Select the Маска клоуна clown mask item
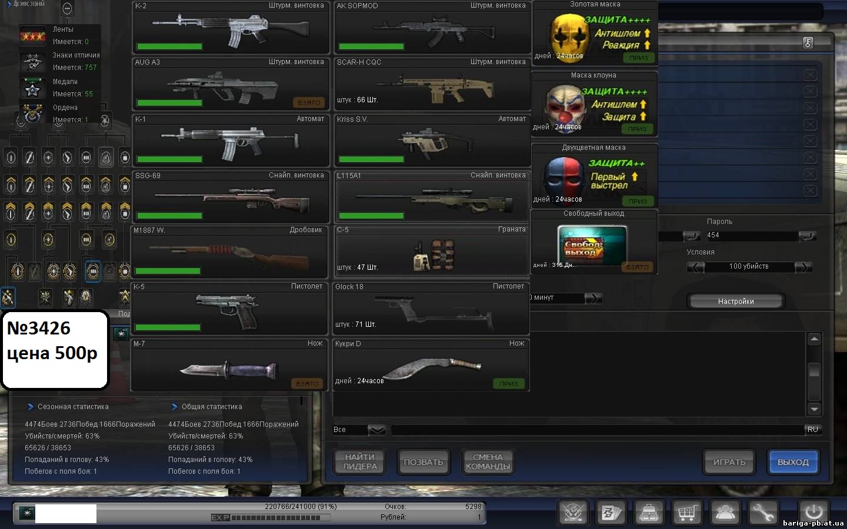The image size is (847, 529). point(594,103)
